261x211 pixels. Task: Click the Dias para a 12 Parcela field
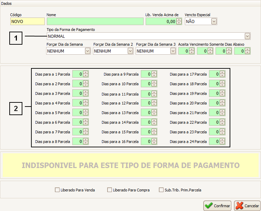pyautogui.click(x=146, y=103)
